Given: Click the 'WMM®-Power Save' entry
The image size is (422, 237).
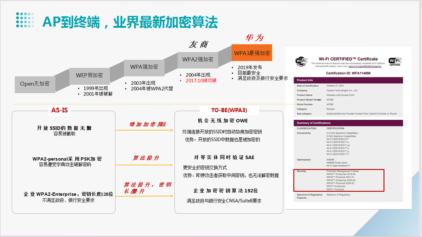Looking at the screenshot, I should pos(337,163).
